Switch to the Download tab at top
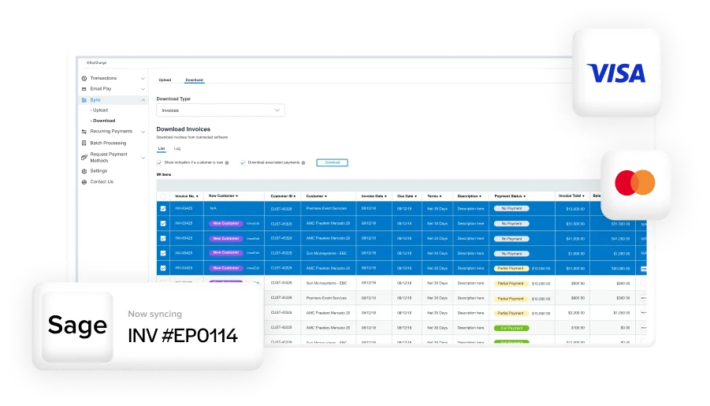Image resolution: width=710 pixels, height=406 pixels. pos(195,80)
